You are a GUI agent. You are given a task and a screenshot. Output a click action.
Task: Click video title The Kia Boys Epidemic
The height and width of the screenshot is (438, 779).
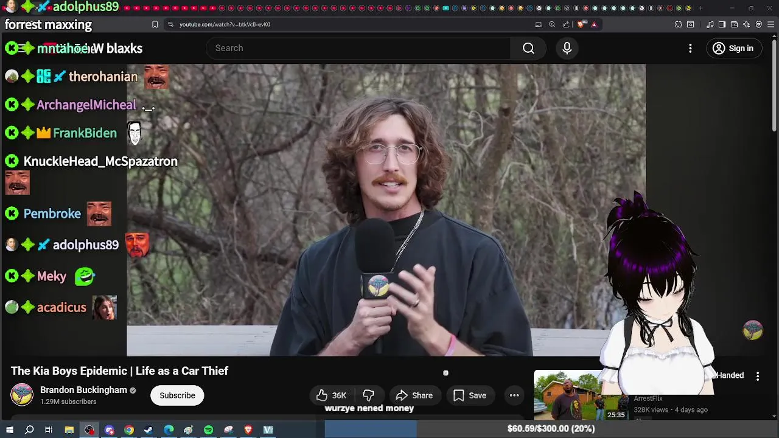tap(119, 370)
